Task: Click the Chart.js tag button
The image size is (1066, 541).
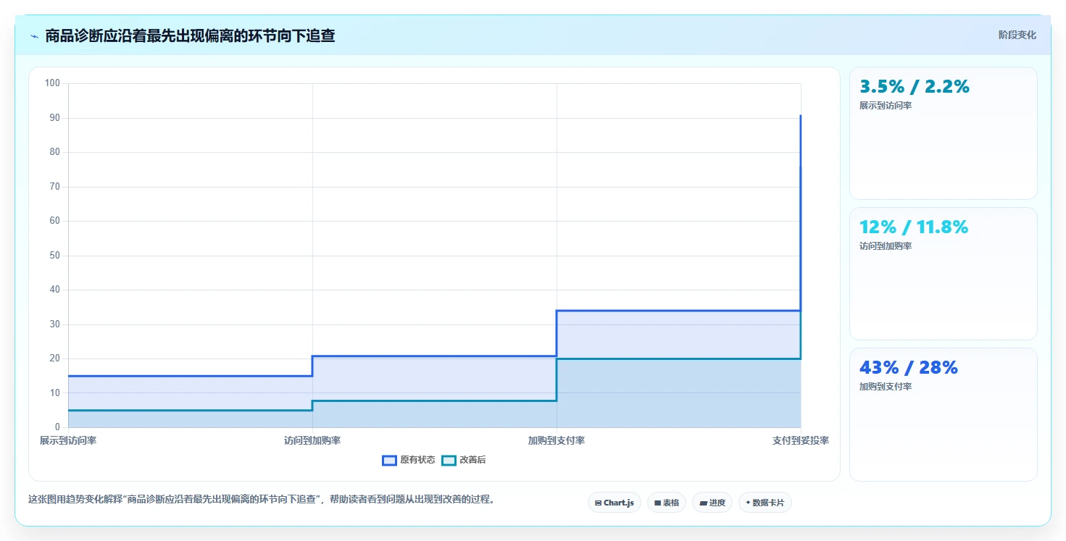Action: pyautogui.click(x=614, y=503)
